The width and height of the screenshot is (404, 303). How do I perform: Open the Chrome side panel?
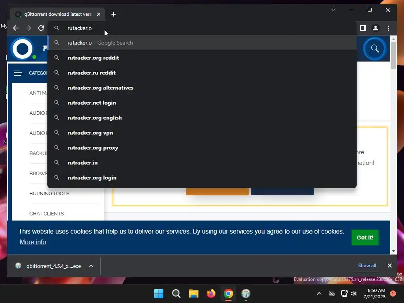coord(363,28)
